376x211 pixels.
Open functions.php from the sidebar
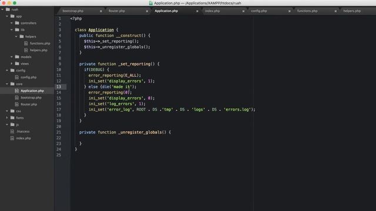click(x=40, y=43)
